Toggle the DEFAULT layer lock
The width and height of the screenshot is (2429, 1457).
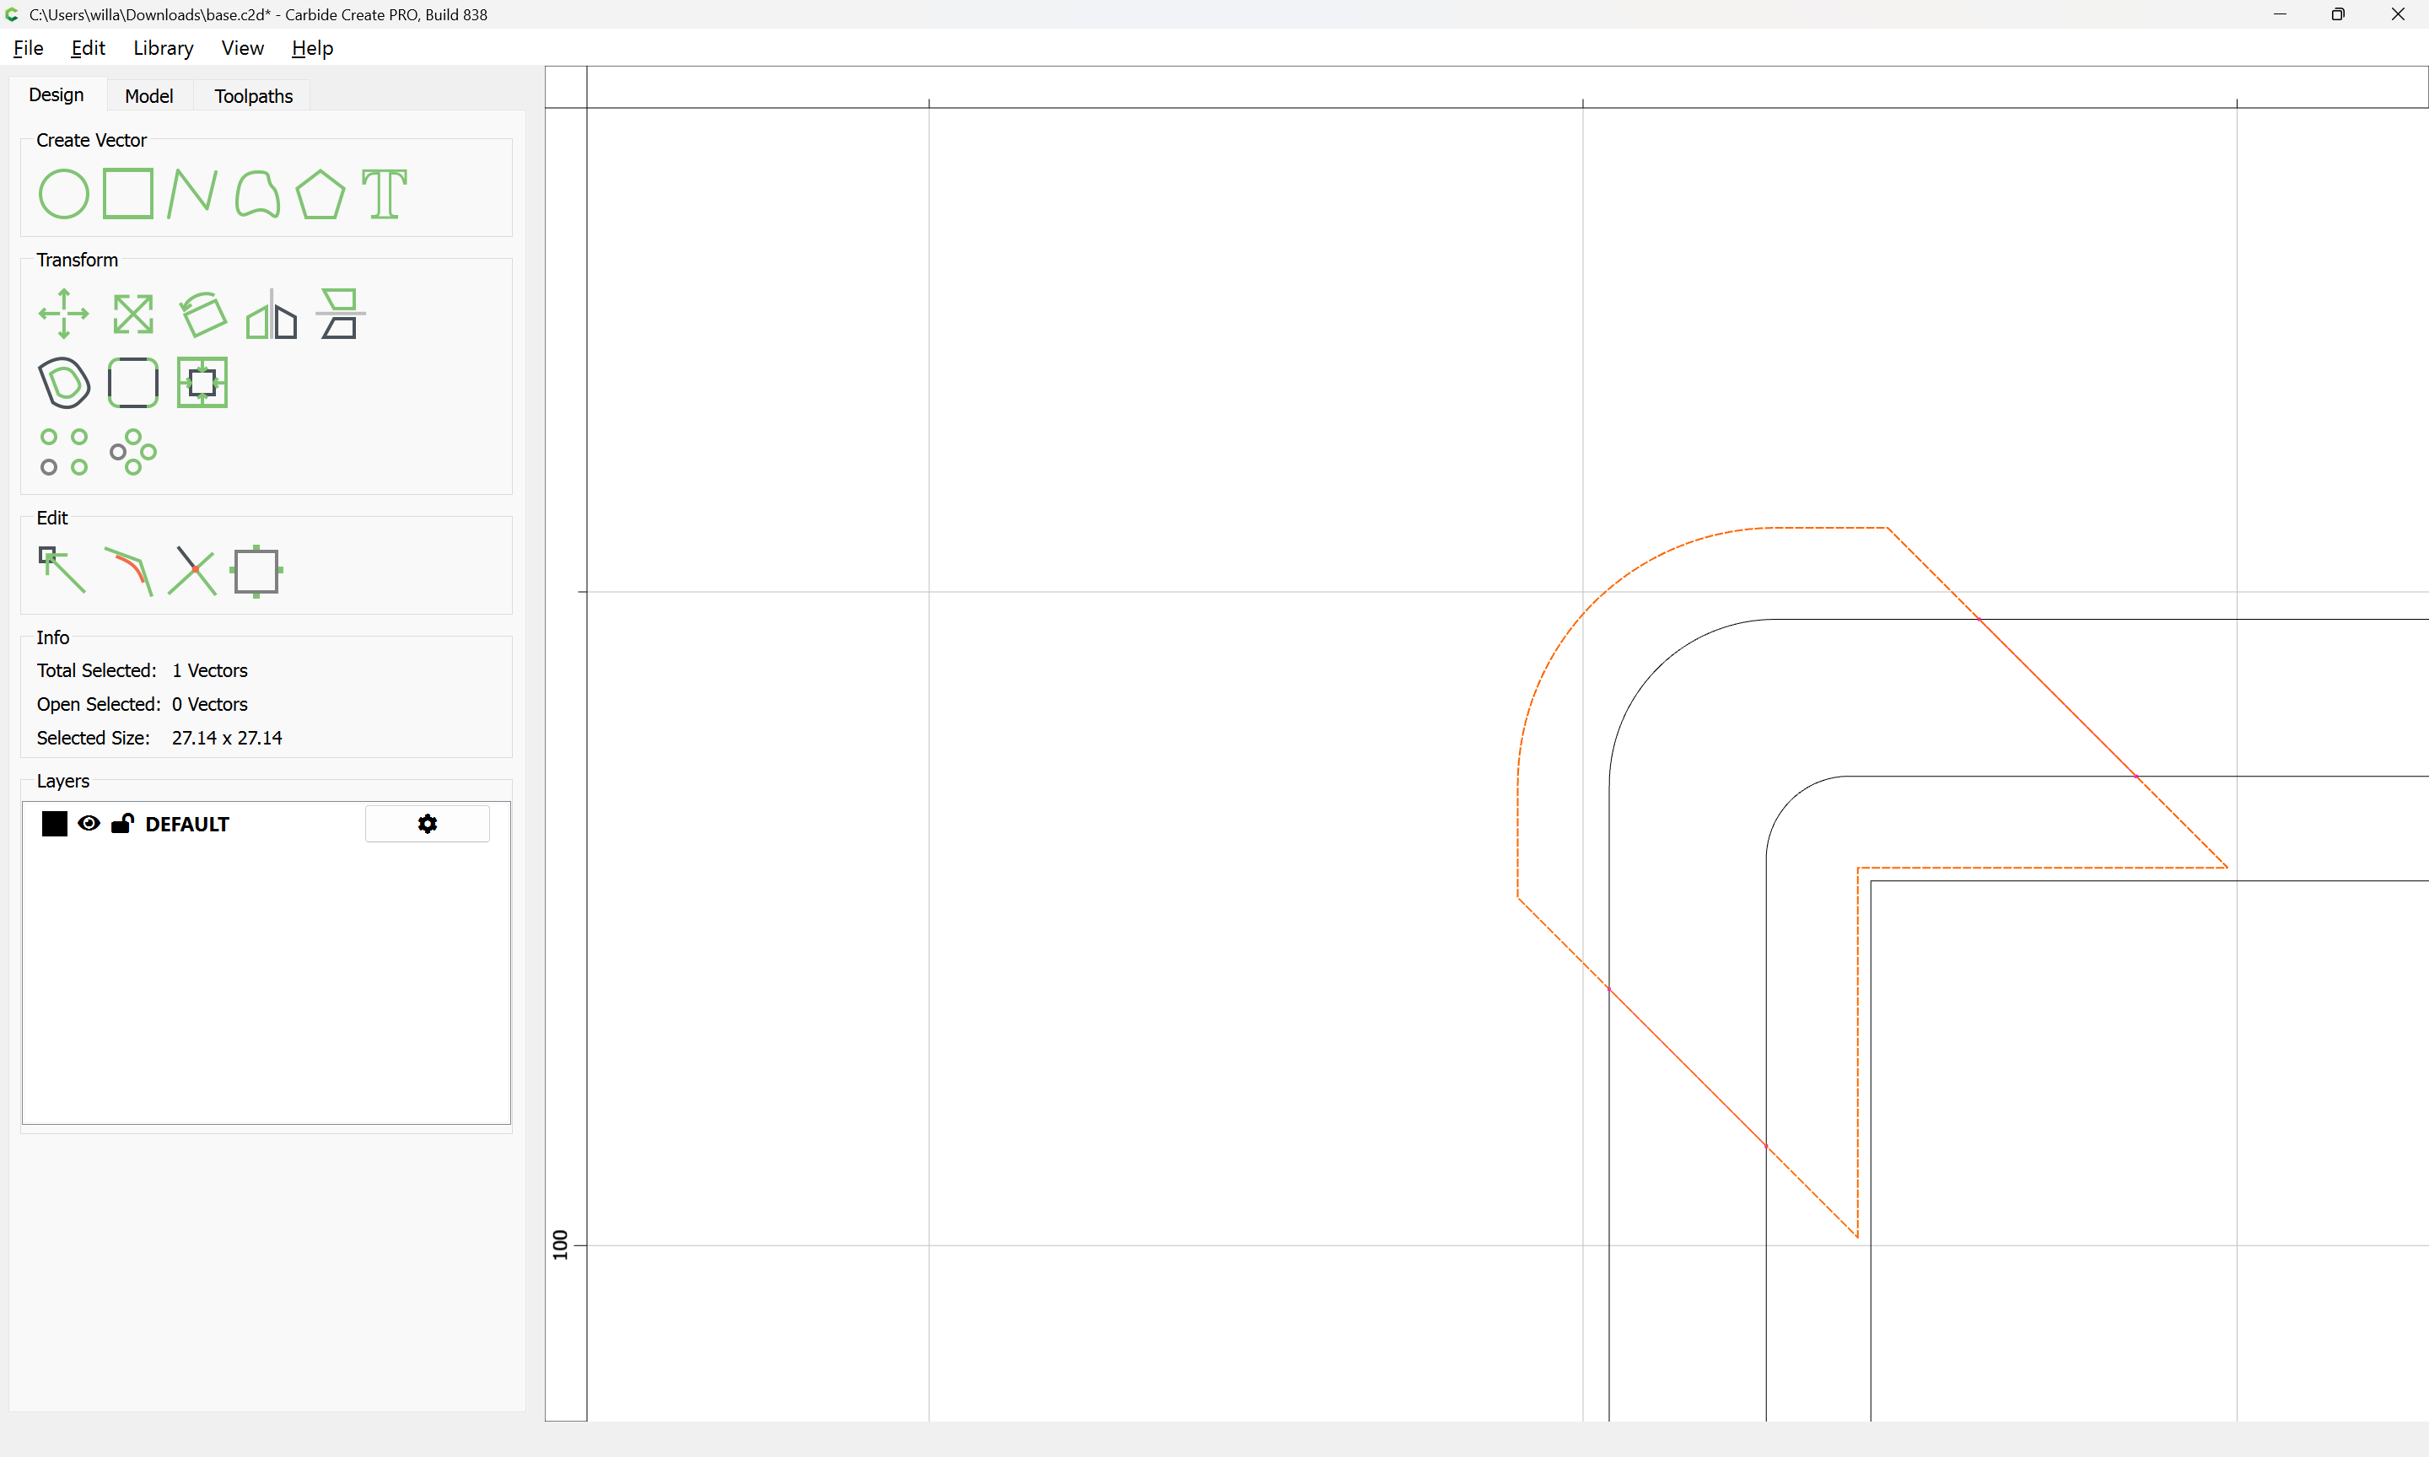[121, 824]
